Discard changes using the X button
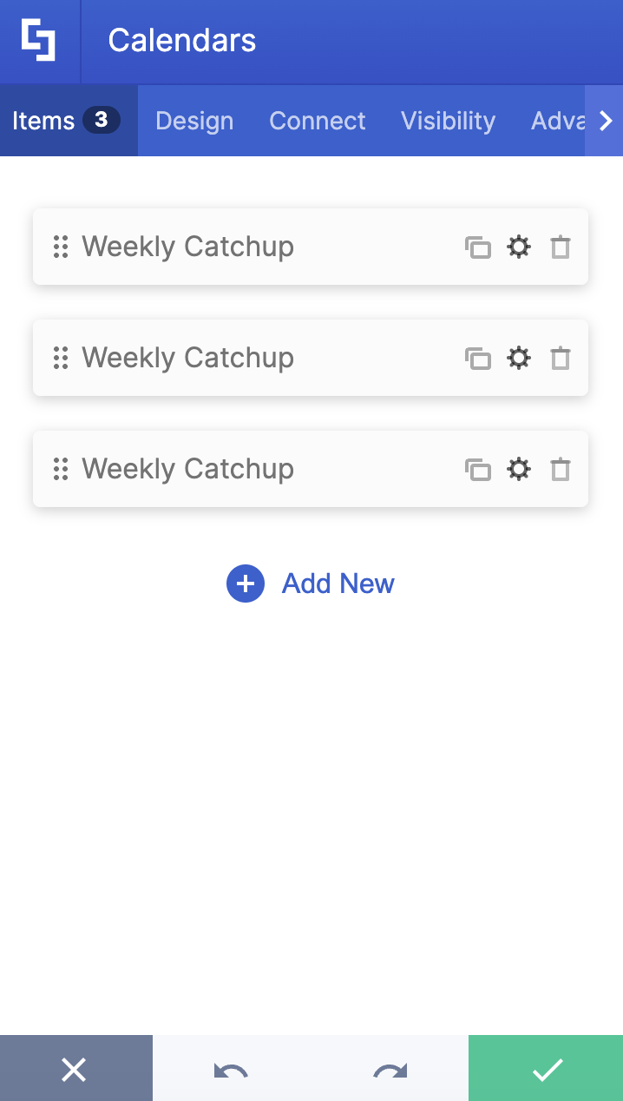The width and height of the screenshot is (623, 1101). pyautogui.click(x=75, y=1068)
